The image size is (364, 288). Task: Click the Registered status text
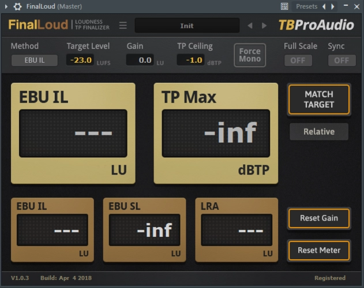(x=330, y=278)
